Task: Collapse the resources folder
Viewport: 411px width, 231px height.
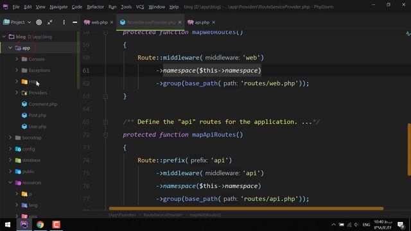Action: point(10,182)
